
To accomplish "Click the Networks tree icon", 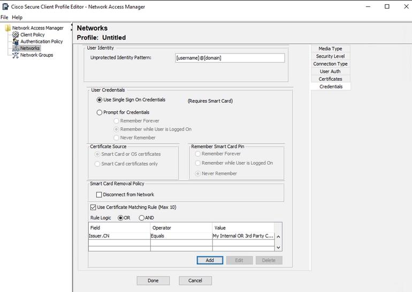I will click(16, 48).
